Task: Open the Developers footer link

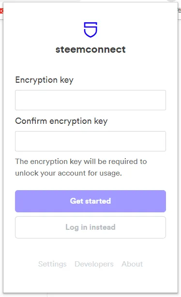Action: coord(94,264)
